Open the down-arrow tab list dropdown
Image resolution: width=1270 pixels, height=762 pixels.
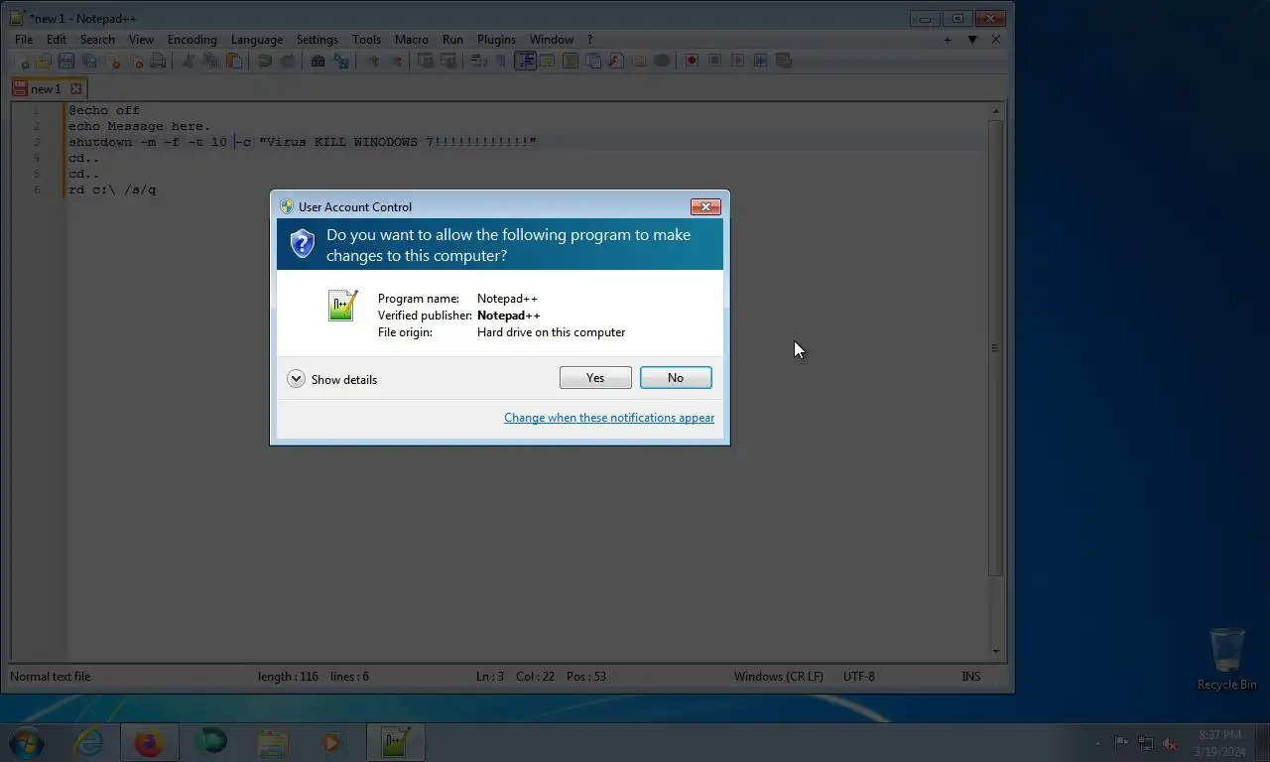tap(972, 40)
